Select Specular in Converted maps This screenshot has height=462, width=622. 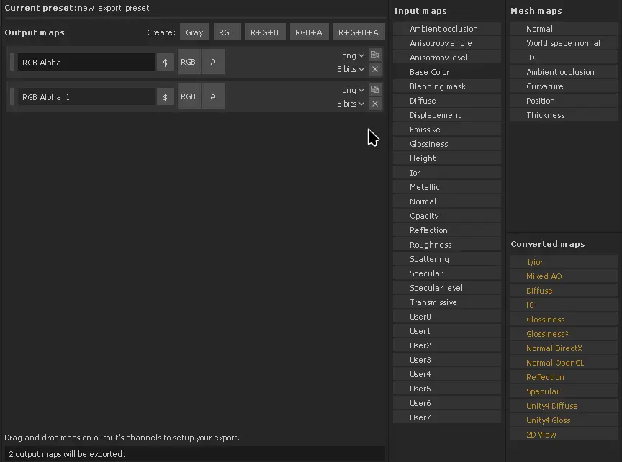pos(564,391)
